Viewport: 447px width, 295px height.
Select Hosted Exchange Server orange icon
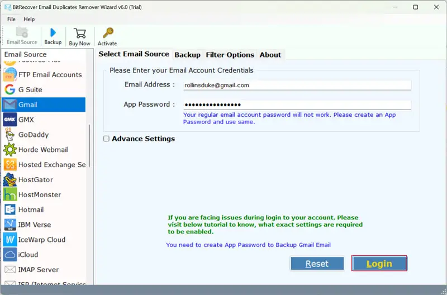click(10, 164)
